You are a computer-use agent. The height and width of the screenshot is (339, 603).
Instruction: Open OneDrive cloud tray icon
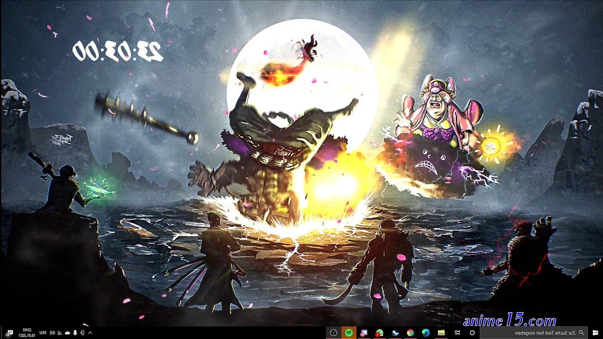(x=67, y=333)
